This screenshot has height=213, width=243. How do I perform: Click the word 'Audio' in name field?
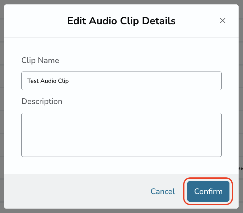(x=48, y=81)
